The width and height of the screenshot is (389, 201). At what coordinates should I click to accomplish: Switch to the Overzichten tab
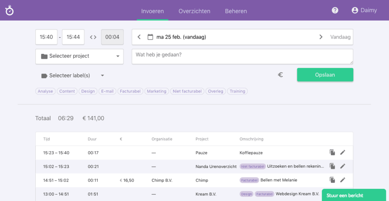(x=194, y=11)
